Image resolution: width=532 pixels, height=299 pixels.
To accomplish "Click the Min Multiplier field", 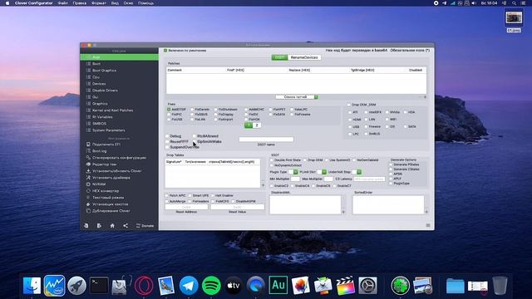I will coord(295,179).
